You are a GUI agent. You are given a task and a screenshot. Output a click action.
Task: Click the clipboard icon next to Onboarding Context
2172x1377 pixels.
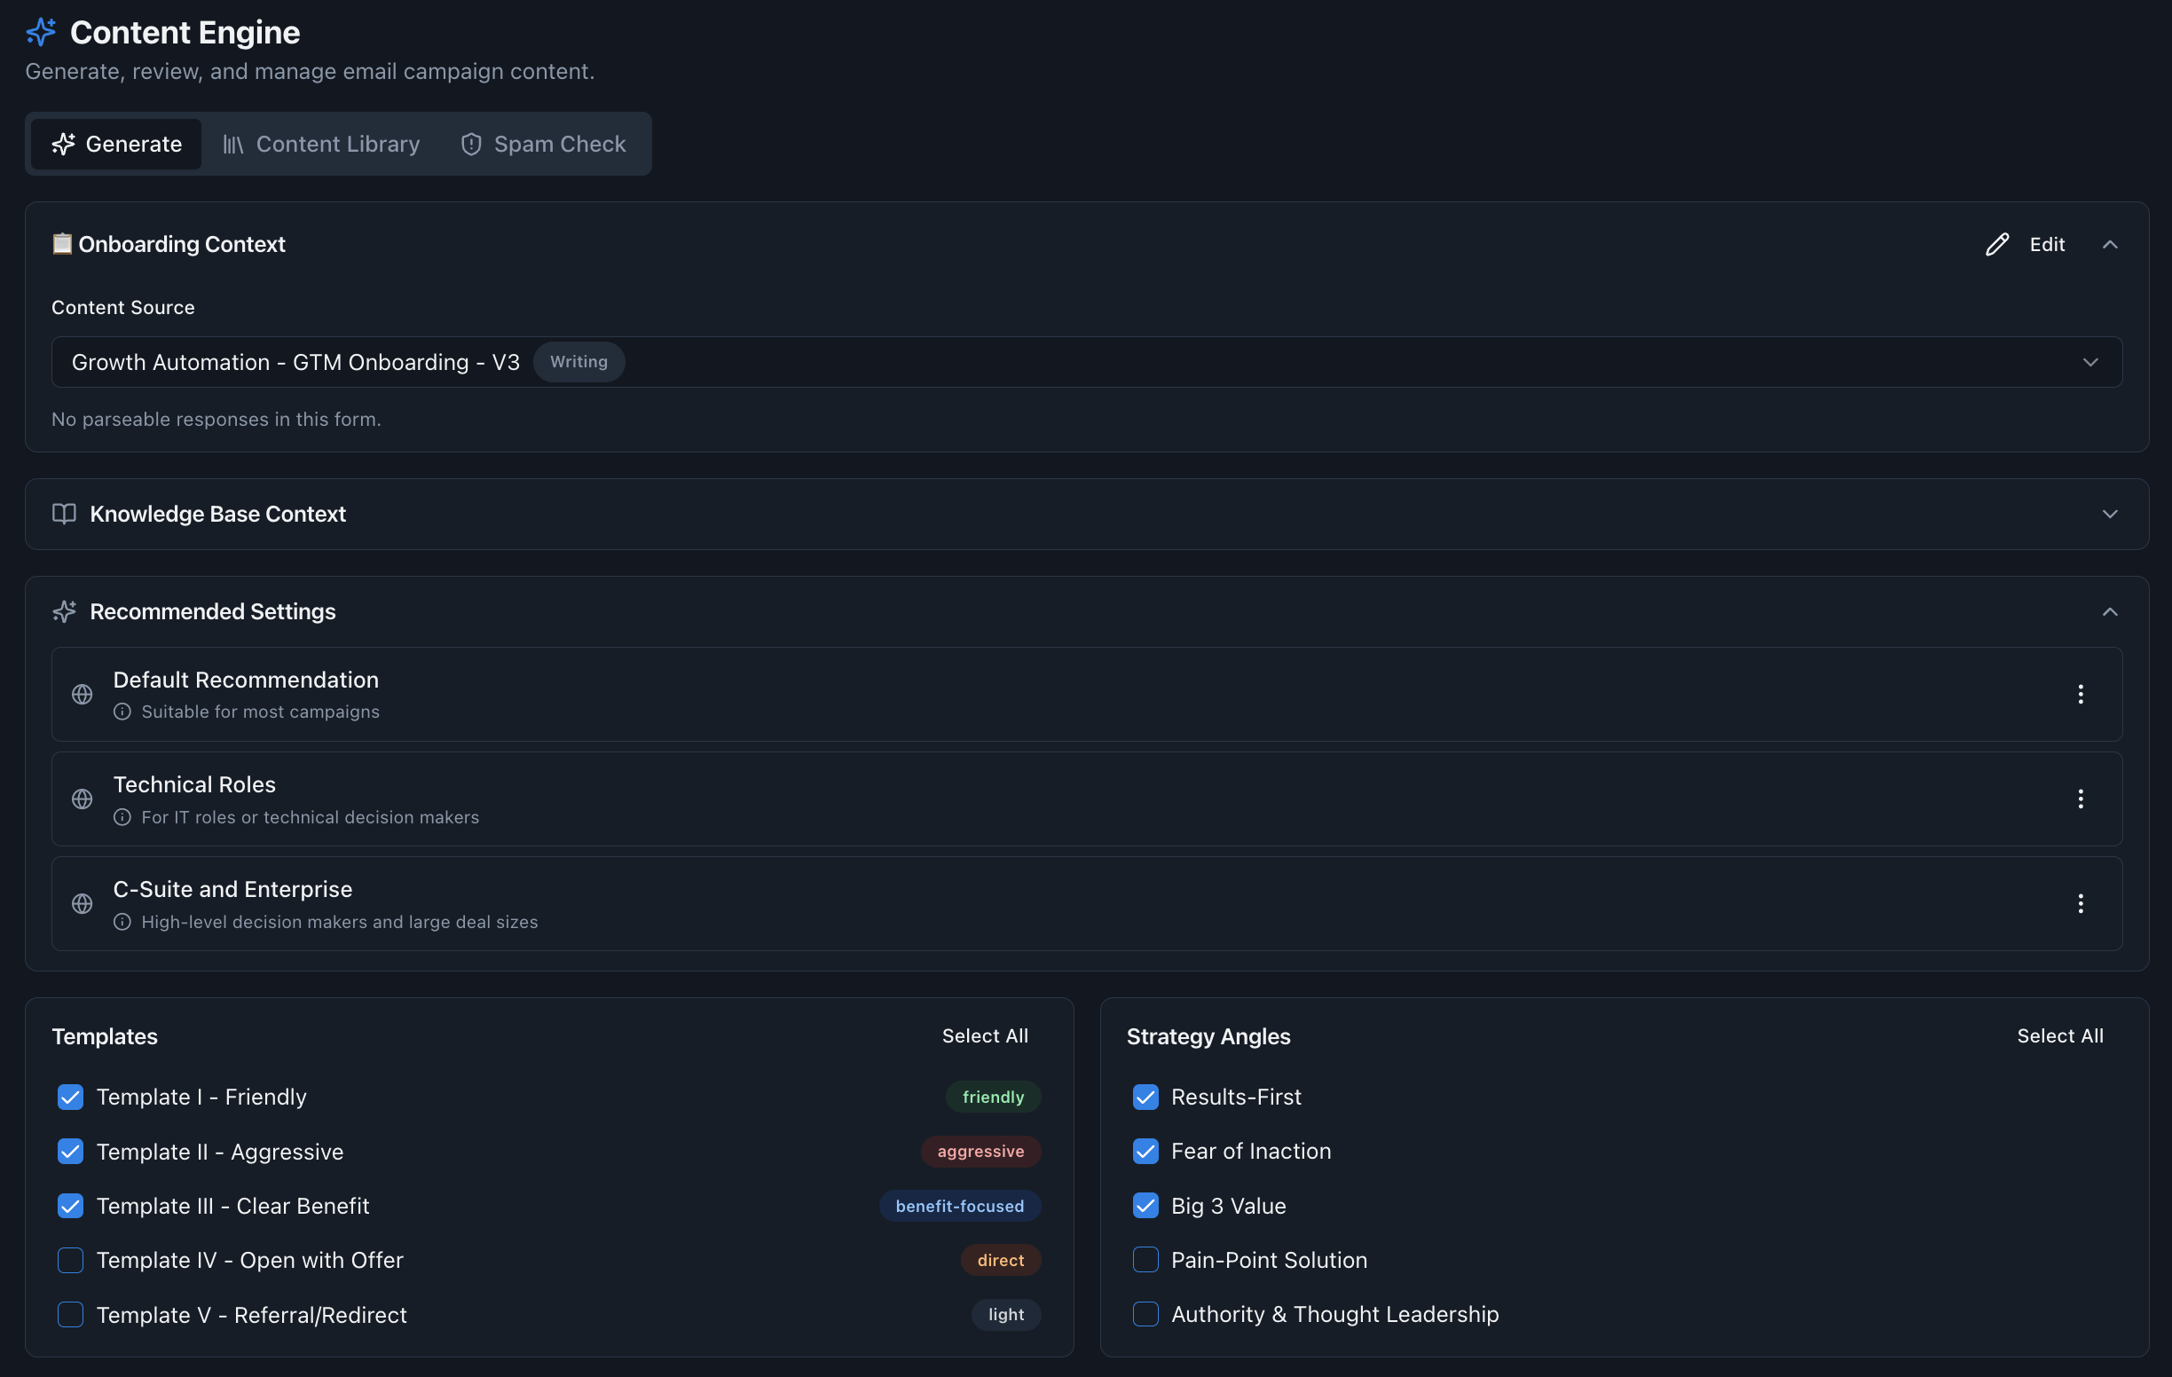point(61,243)
